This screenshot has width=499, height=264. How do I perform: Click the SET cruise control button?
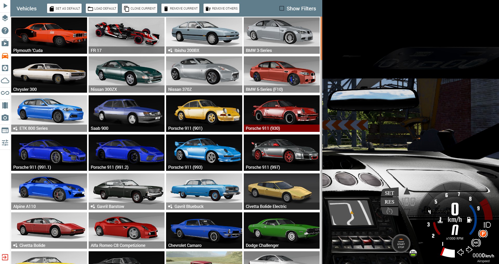point(389,193)
